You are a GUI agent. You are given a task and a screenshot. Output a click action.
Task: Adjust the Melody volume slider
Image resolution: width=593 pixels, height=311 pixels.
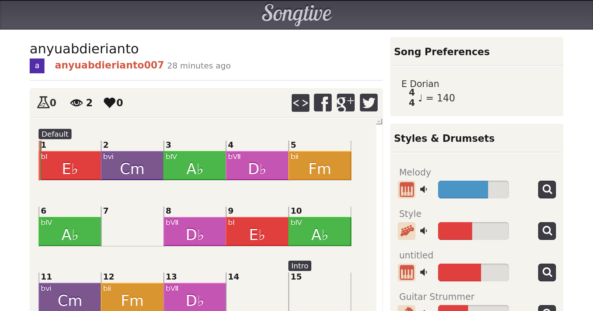(473, 190)
